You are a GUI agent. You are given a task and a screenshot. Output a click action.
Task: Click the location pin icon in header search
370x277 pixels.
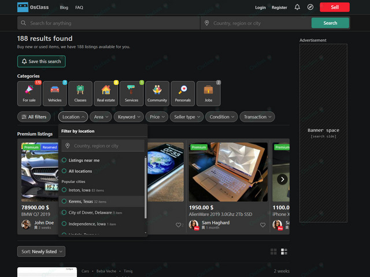207,23
